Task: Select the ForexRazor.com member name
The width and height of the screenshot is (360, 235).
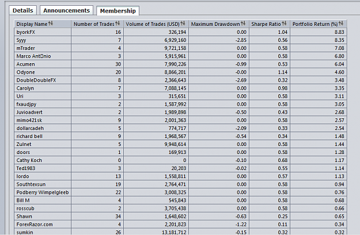Action: click(35, 225)
